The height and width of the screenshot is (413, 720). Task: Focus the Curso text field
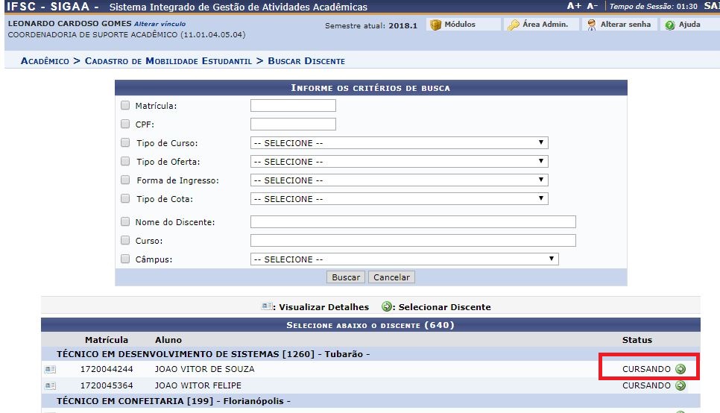pyautogui.click(x=413, y=240)
